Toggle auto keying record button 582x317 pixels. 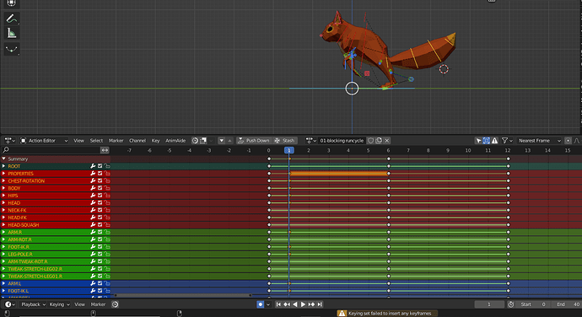tap(260, 304)
